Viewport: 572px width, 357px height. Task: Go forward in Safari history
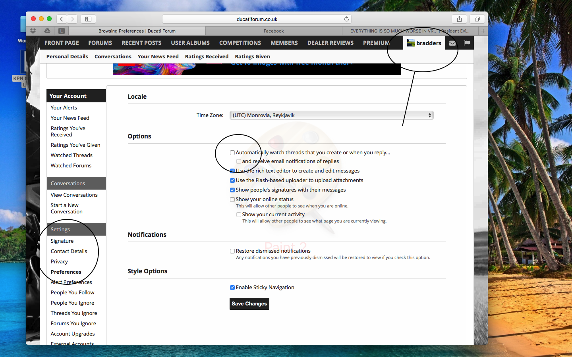click(72, 19)
